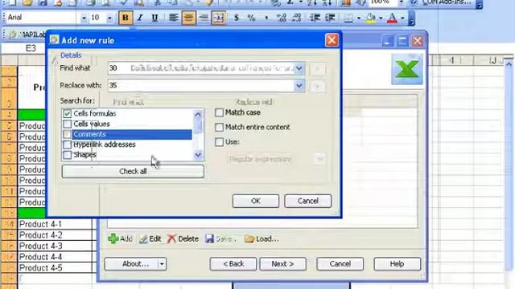
Task: Toggle italic formatting
Action: pos(140,18)
